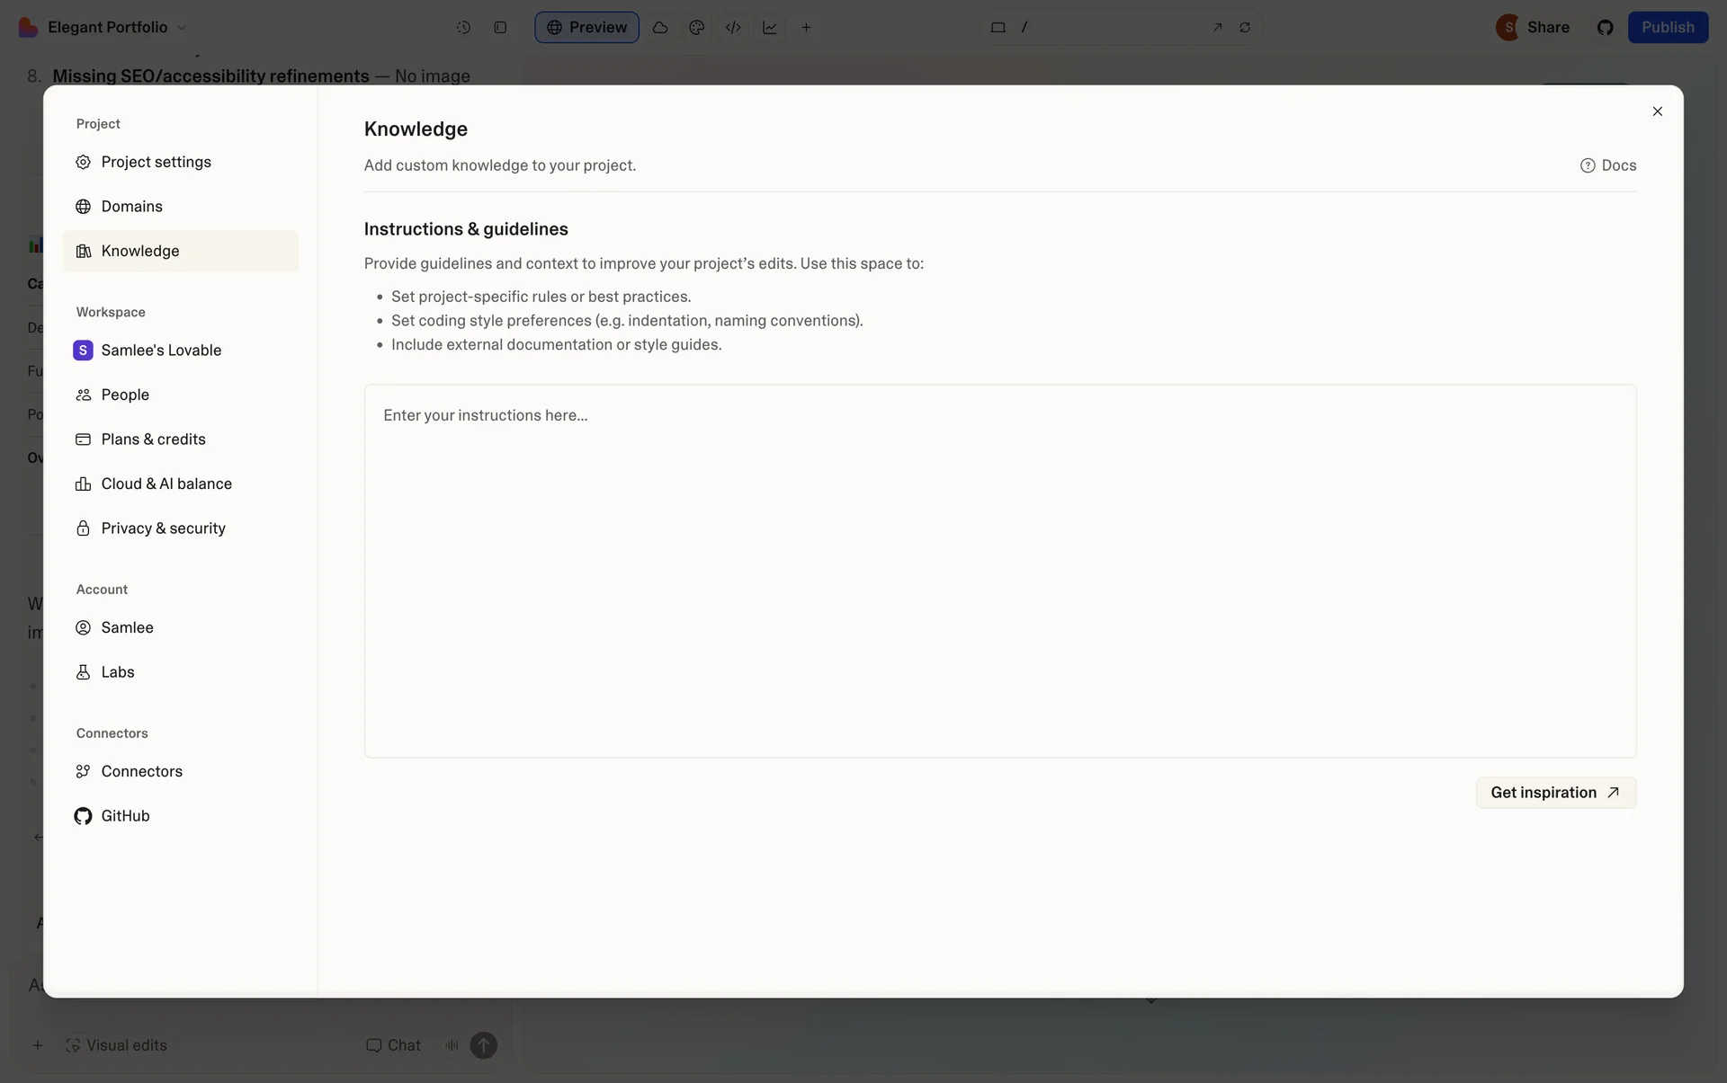Switch to code view icon
Screen dimensions: 1727x1083
733,27
